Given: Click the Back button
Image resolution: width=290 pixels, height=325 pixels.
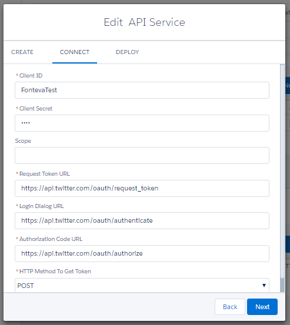Looking at the screenshot, I should [230, 307].
